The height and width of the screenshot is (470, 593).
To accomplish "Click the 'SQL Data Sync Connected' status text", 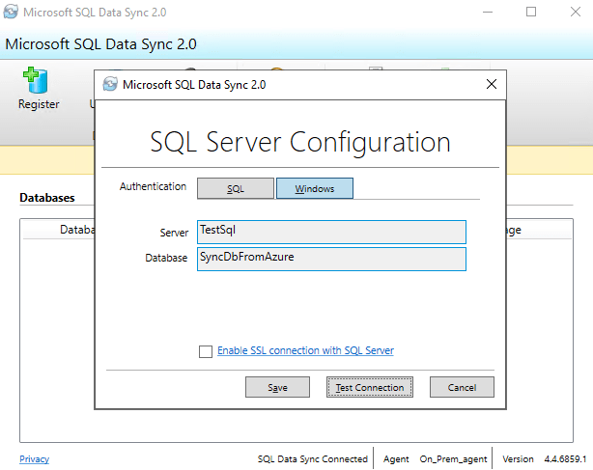I will click(x=312, y=459).
